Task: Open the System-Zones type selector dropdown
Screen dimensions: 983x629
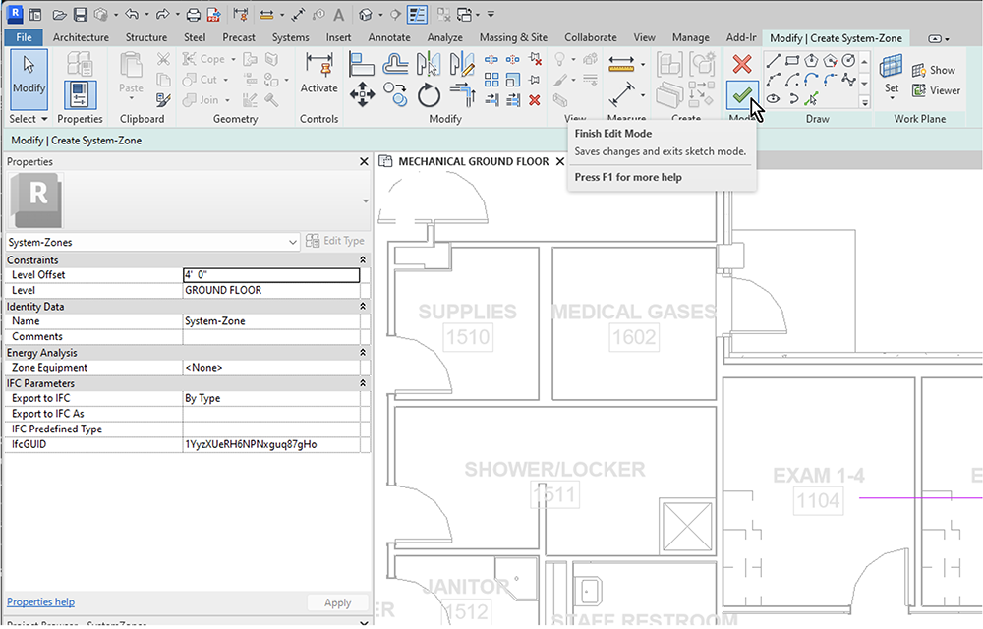Action: point(292,242)
